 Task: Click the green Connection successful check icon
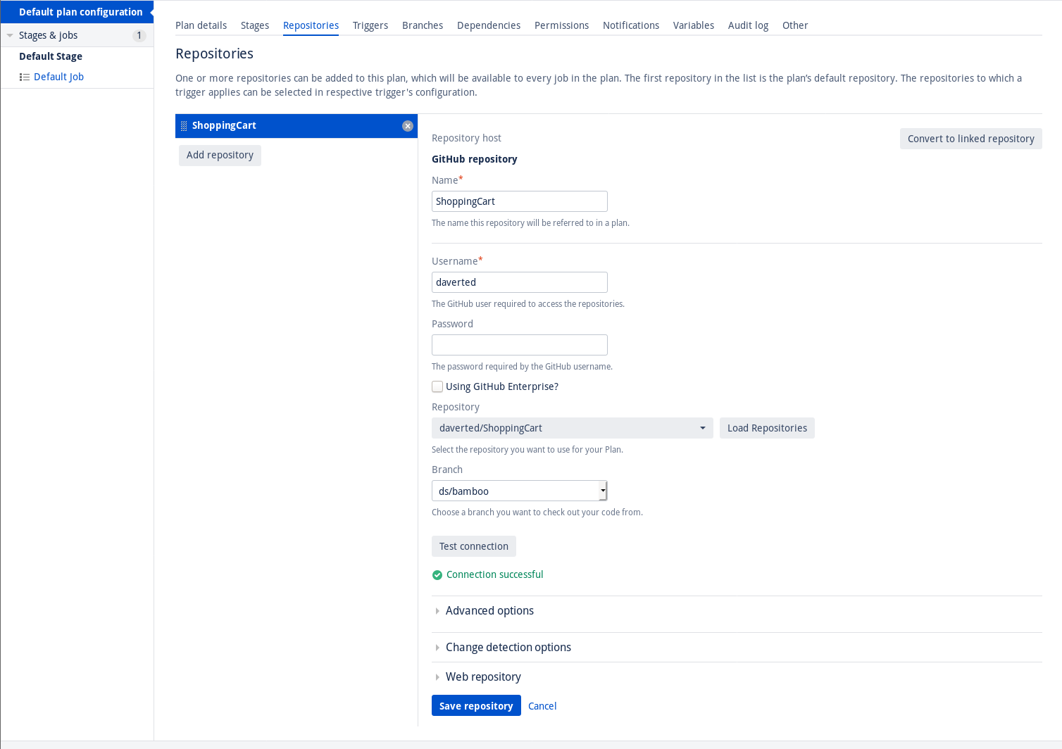click(437, 575)
